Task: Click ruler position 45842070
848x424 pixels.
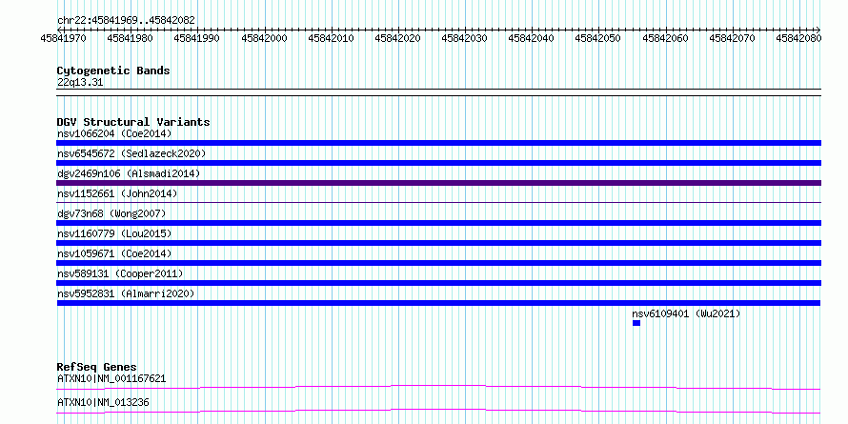Action: [733, 38]
